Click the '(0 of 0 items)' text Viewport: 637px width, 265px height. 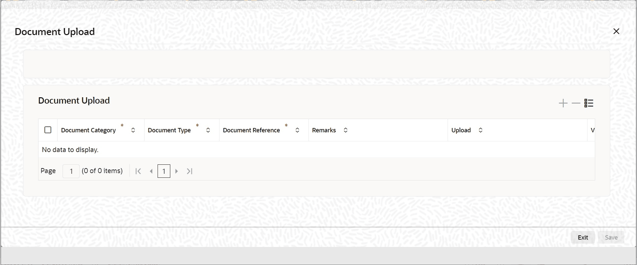pyautogui.click(x=102, y=171)
